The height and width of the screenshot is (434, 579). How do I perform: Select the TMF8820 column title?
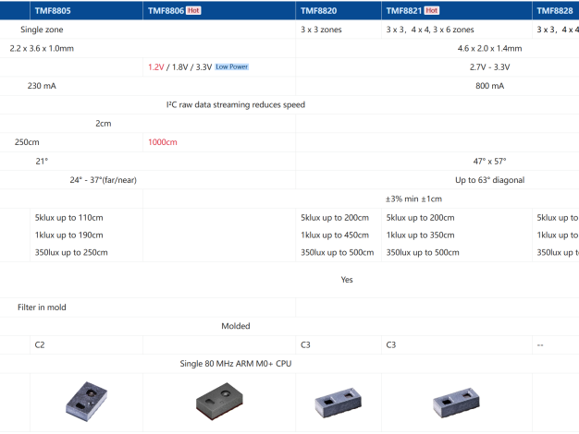[319, 10]
